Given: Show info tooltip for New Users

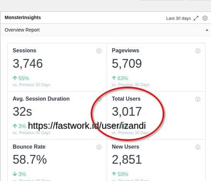Looking at the screenshot, I should pos(198,147).
